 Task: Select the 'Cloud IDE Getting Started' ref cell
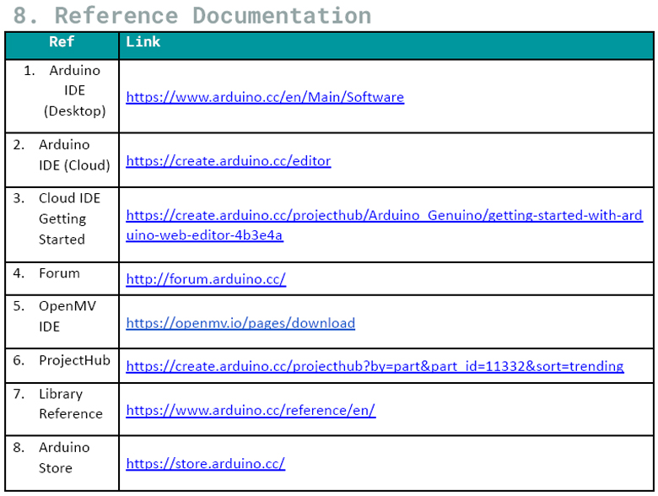(66, 218)
